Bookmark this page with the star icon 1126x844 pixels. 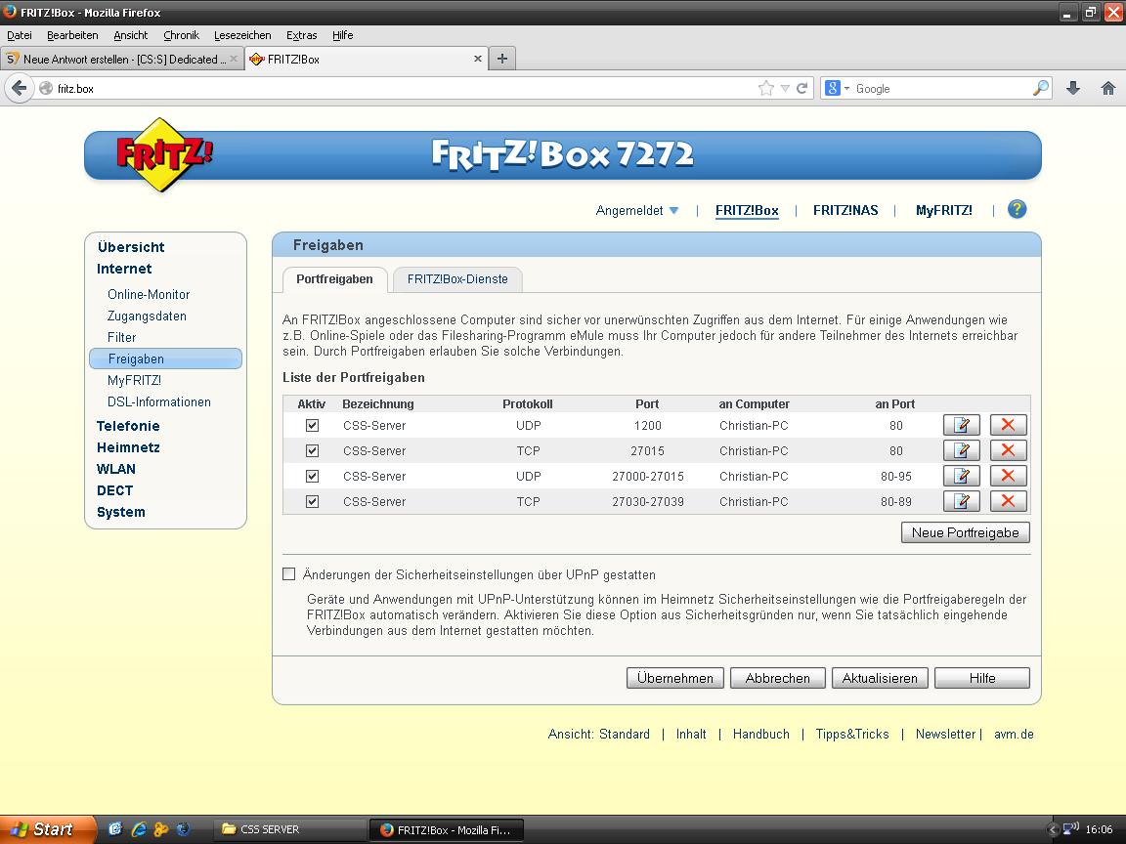(x=765, y=88)
